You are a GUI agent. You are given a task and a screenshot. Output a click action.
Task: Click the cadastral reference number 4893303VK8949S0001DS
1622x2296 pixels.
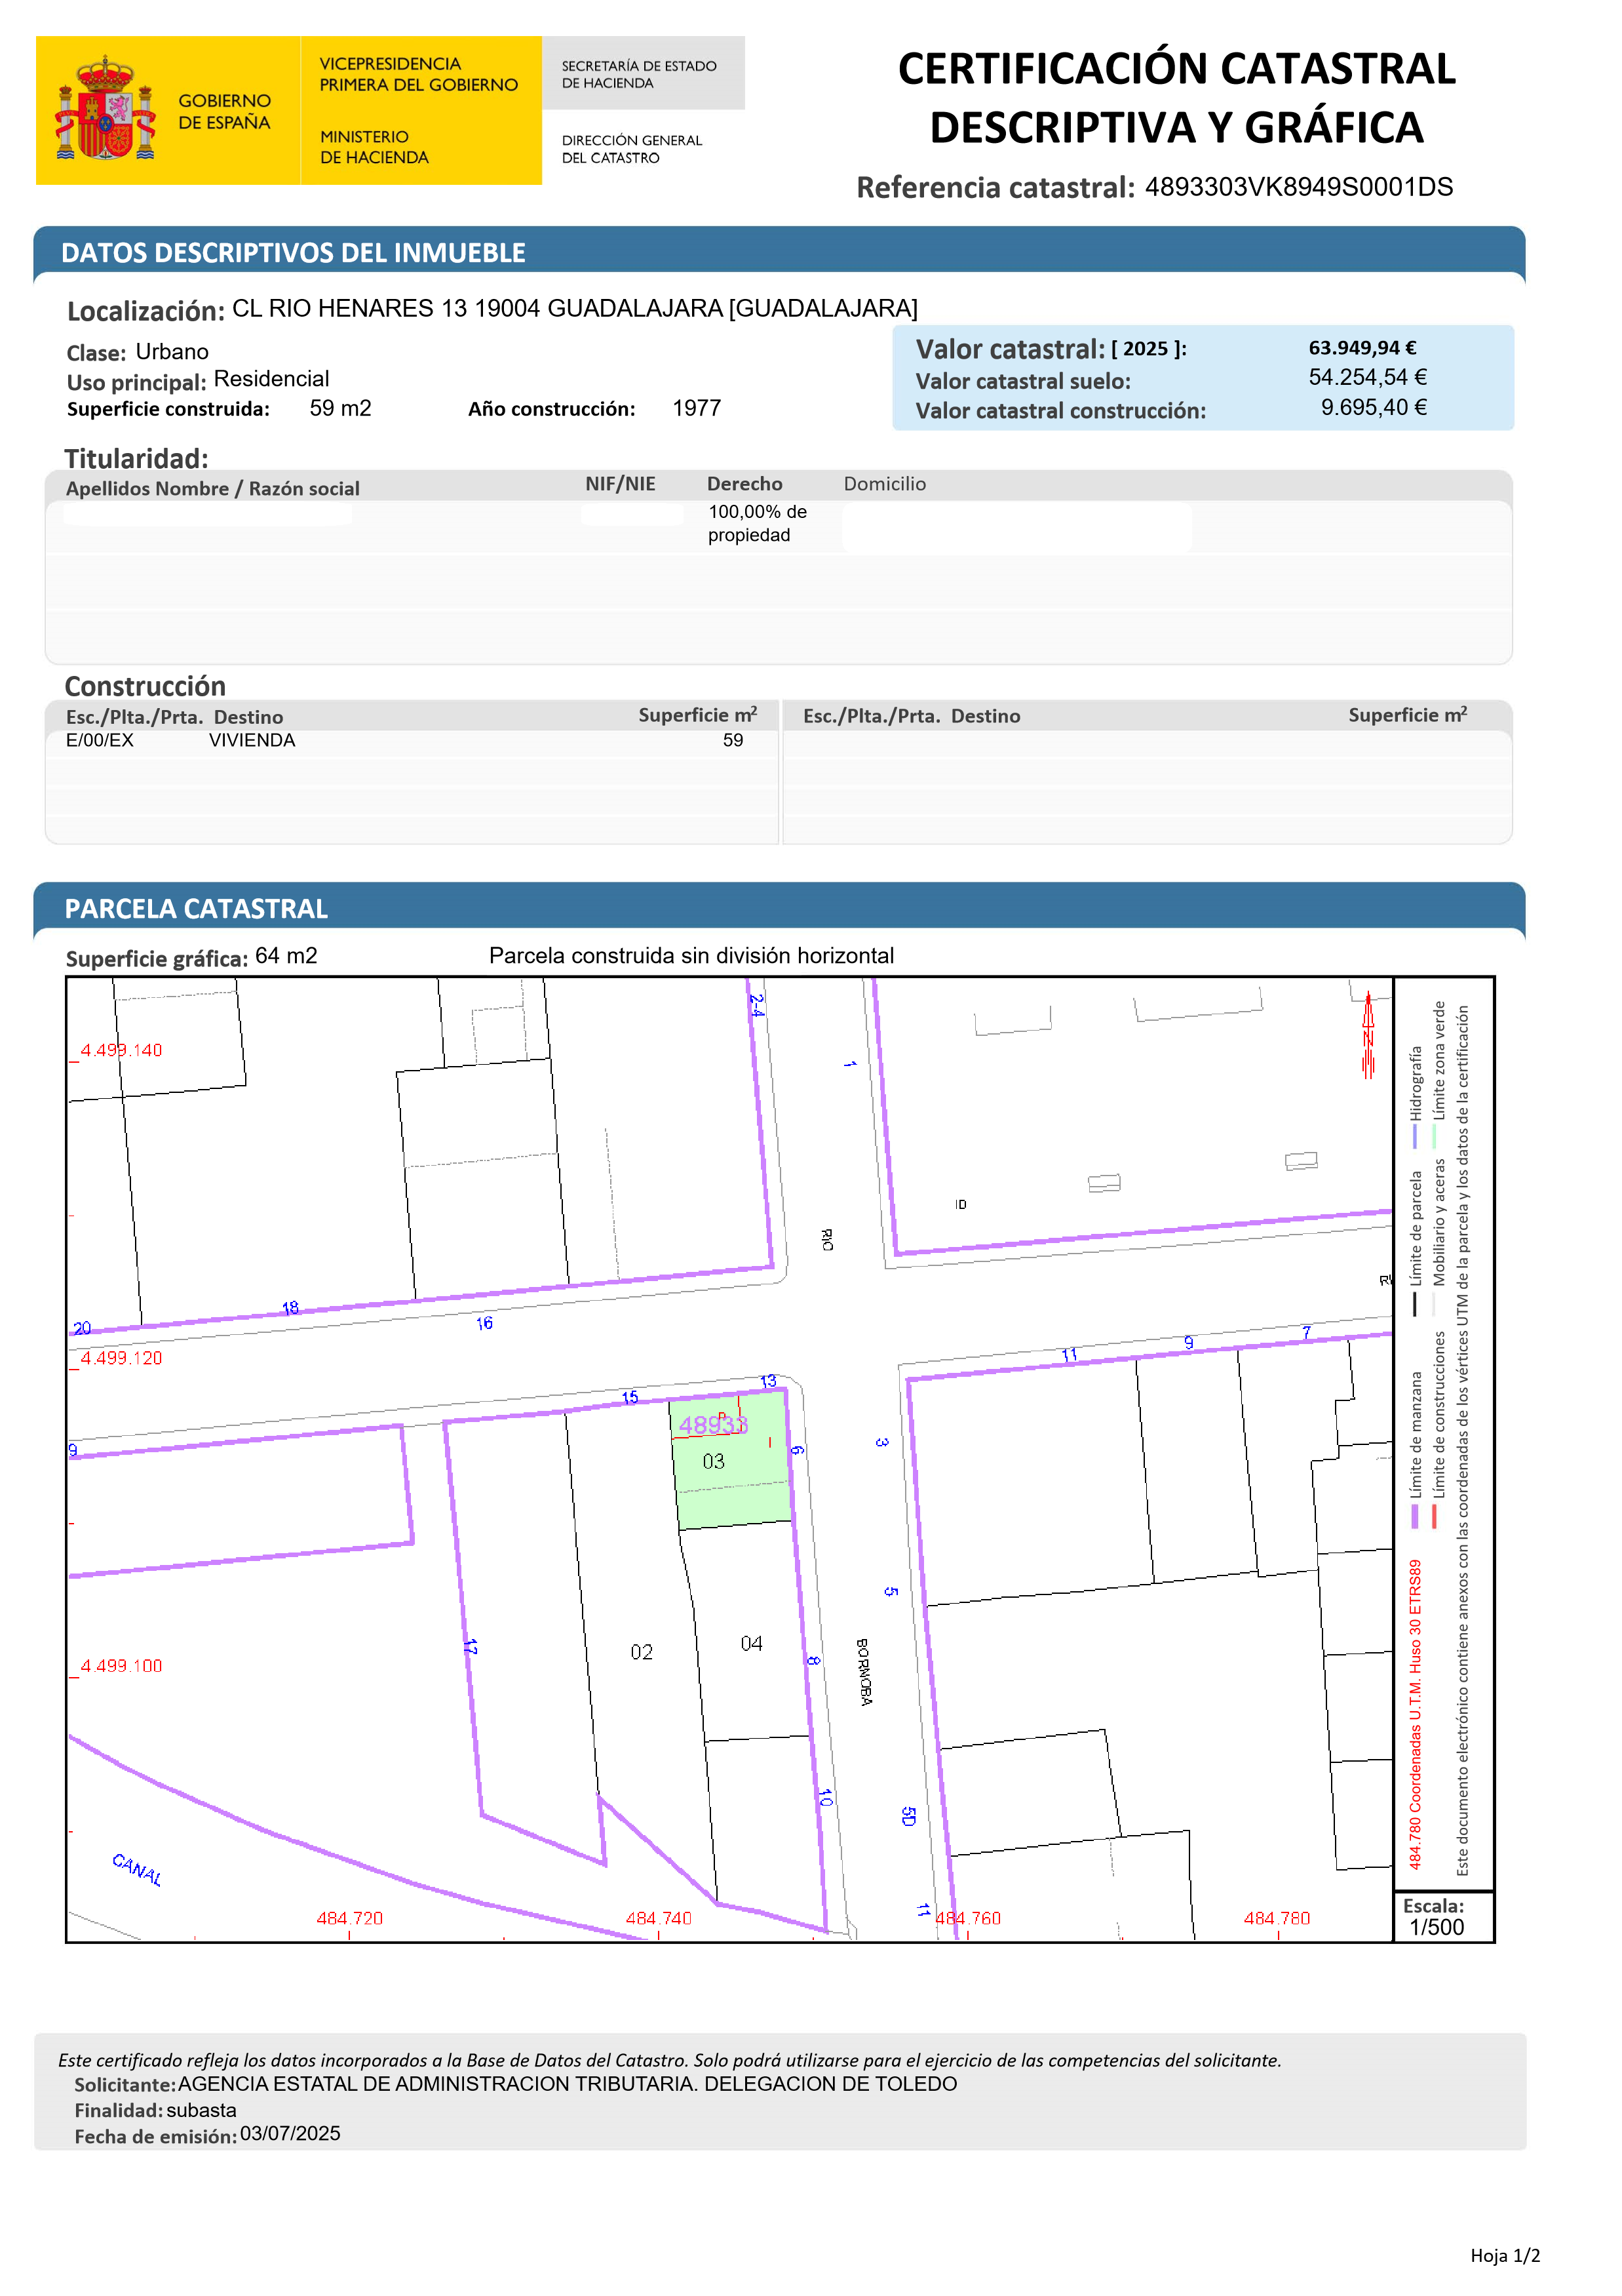[x=1298, y=187]
